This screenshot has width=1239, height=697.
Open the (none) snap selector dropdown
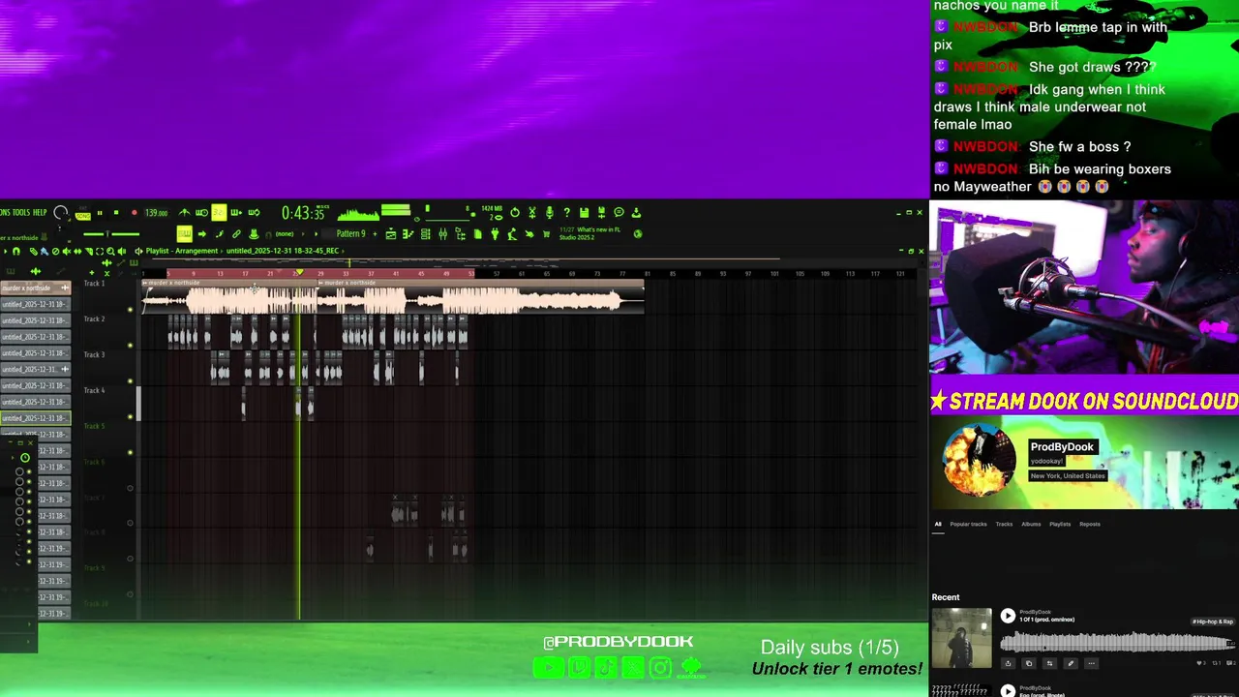285,234
